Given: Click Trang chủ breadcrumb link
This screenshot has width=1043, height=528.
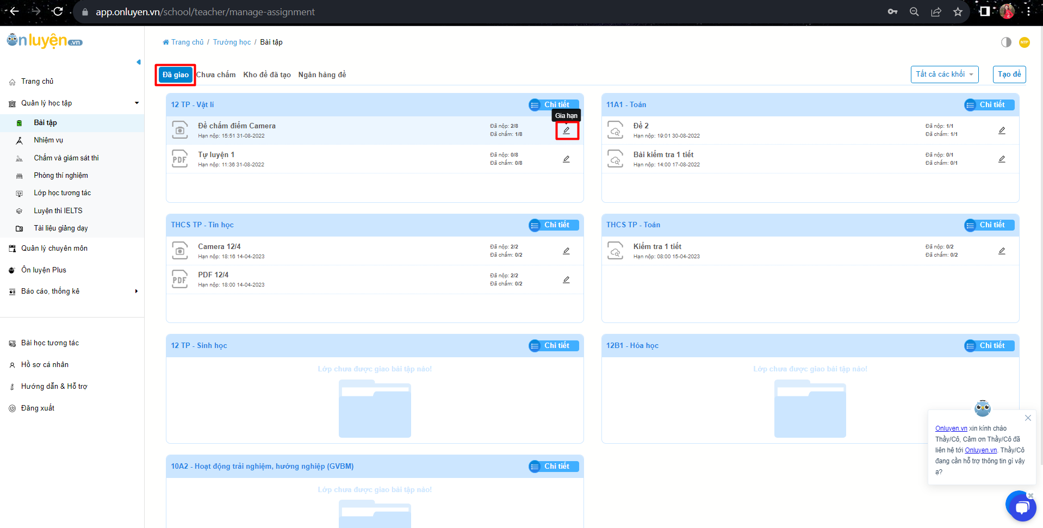Looking at the screenshot, I should pyautogui.click(x=183, y=42).
